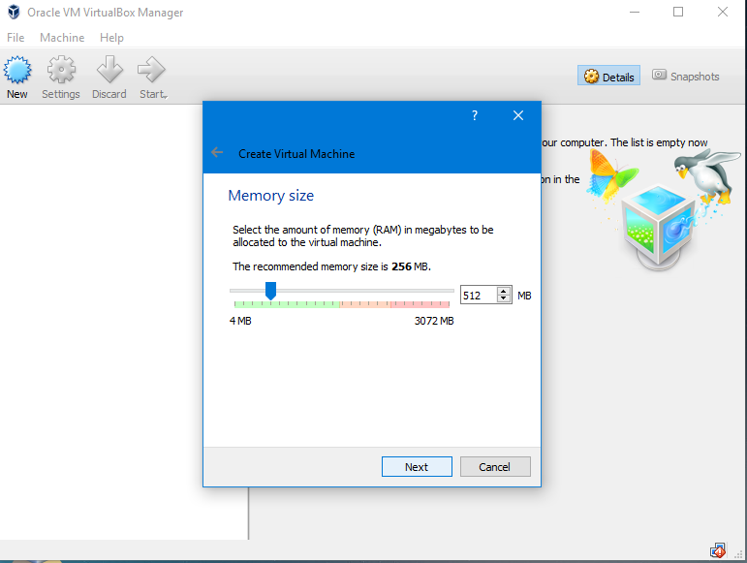Decrease memory with the down spinner arrow
This screenshot has height=563, width=747.
[x=504, y=299]
